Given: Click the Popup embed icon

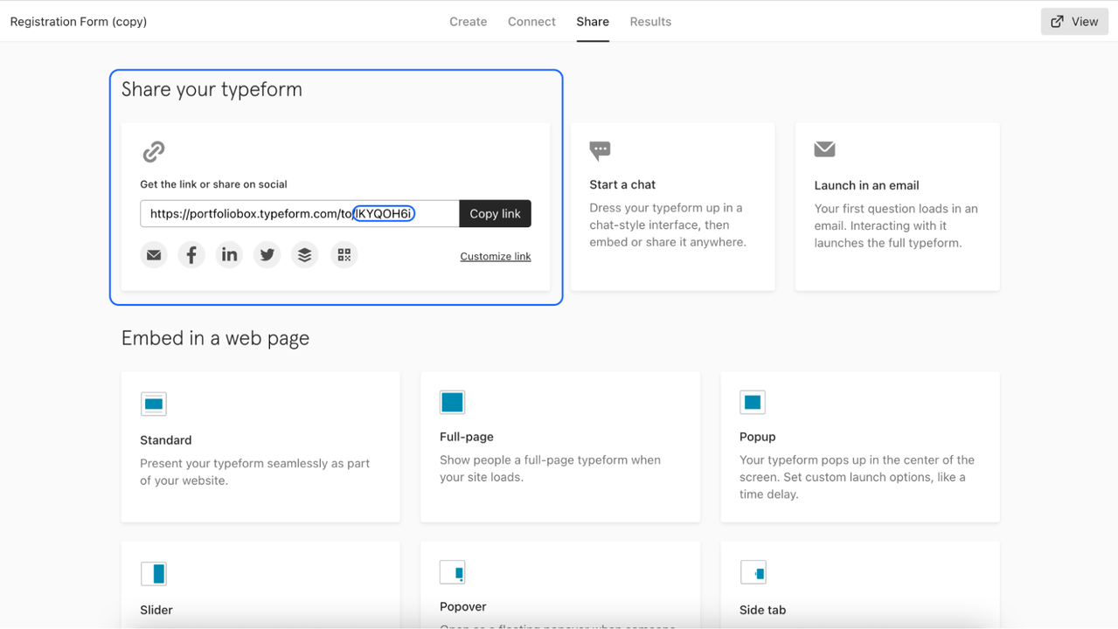Looking at the screenshot, I should pos(752,402).
